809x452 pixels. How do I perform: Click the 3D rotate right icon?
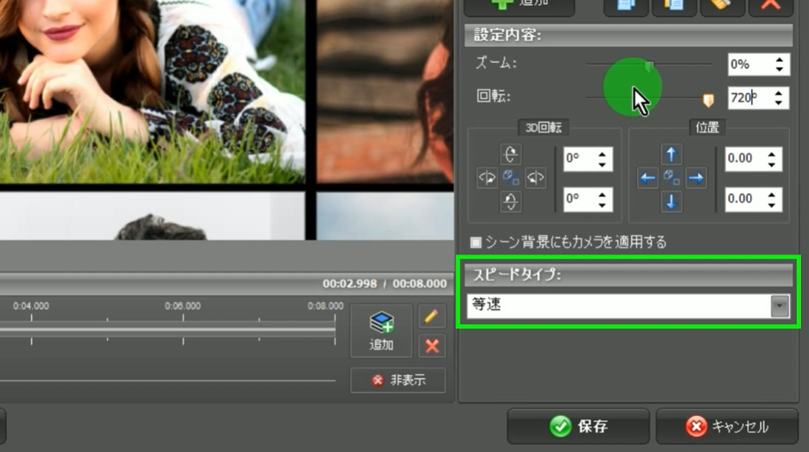tap(535, 178)
